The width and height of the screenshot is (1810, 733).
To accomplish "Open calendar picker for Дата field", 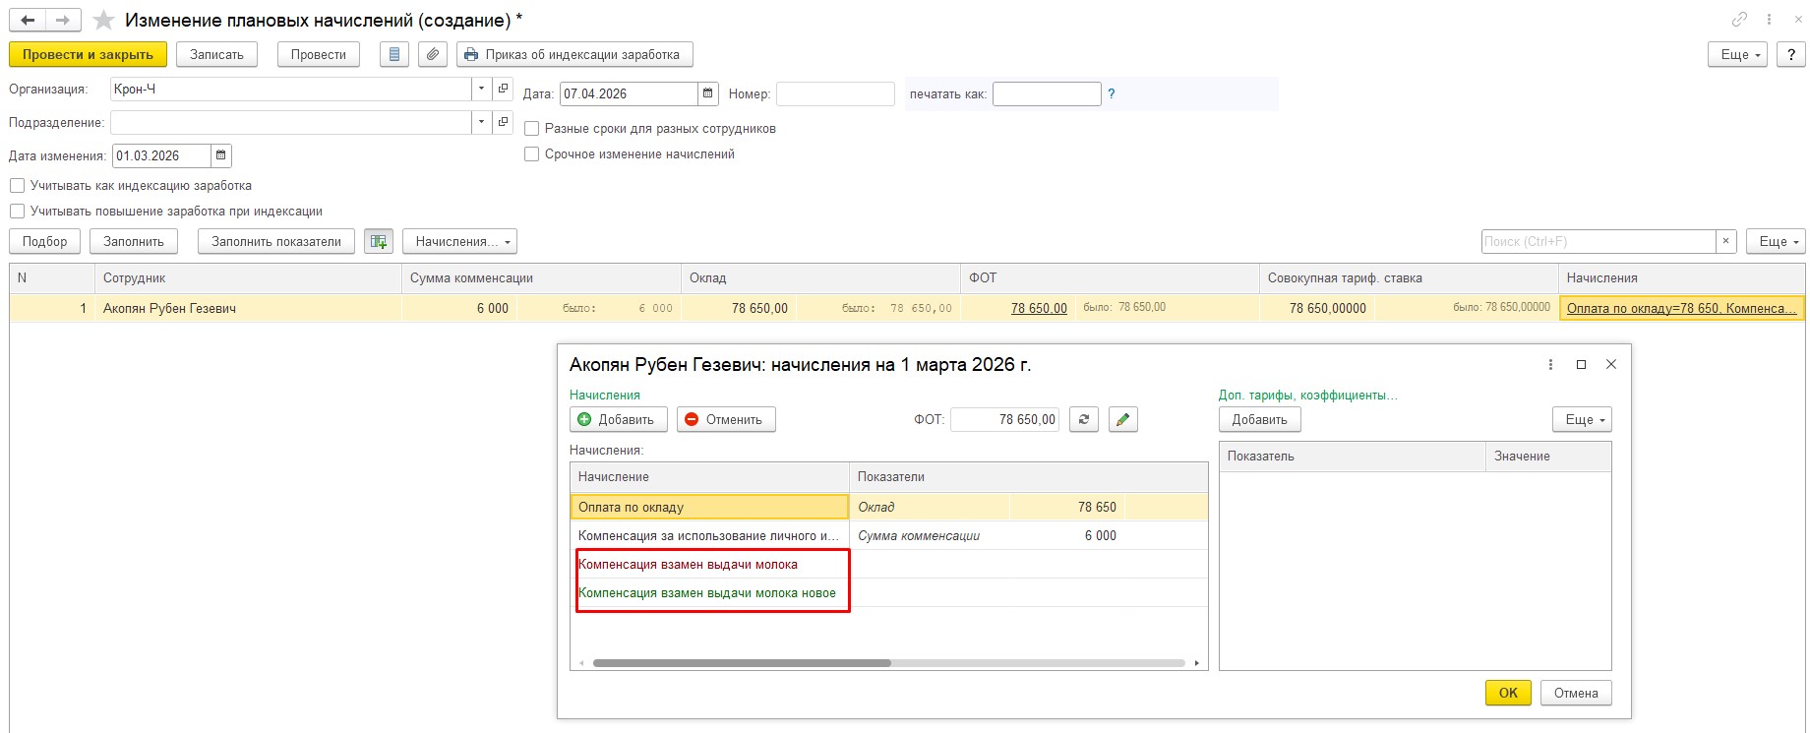I will pyautogui.click(x=707, y=93).
